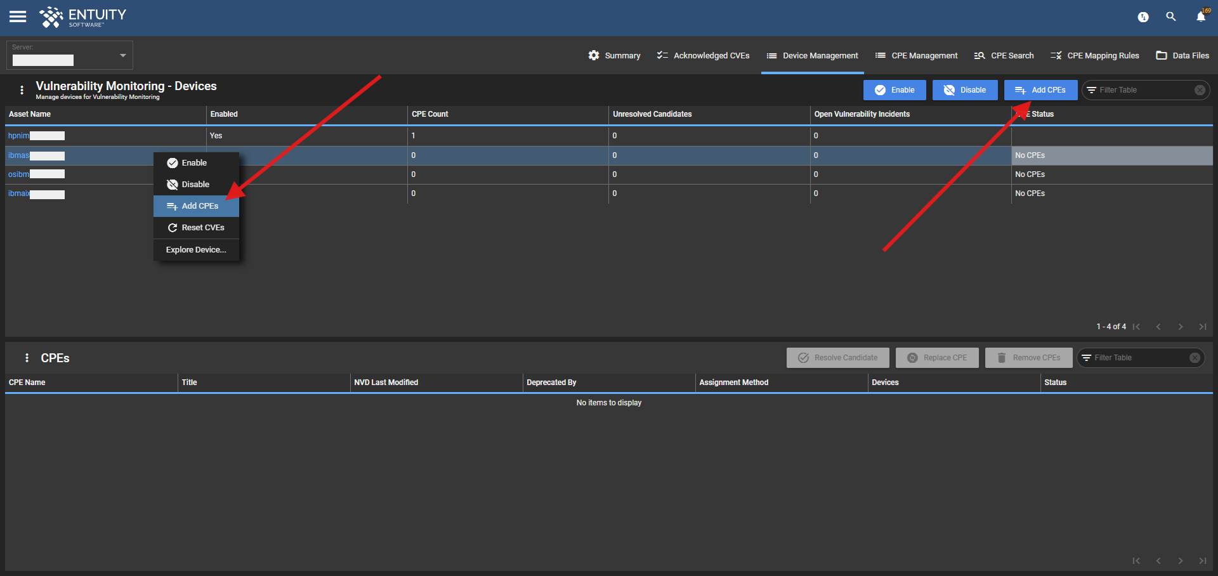
Task: Open the Acknowledged CVEs tab
Action: click(x=703, y=55)
